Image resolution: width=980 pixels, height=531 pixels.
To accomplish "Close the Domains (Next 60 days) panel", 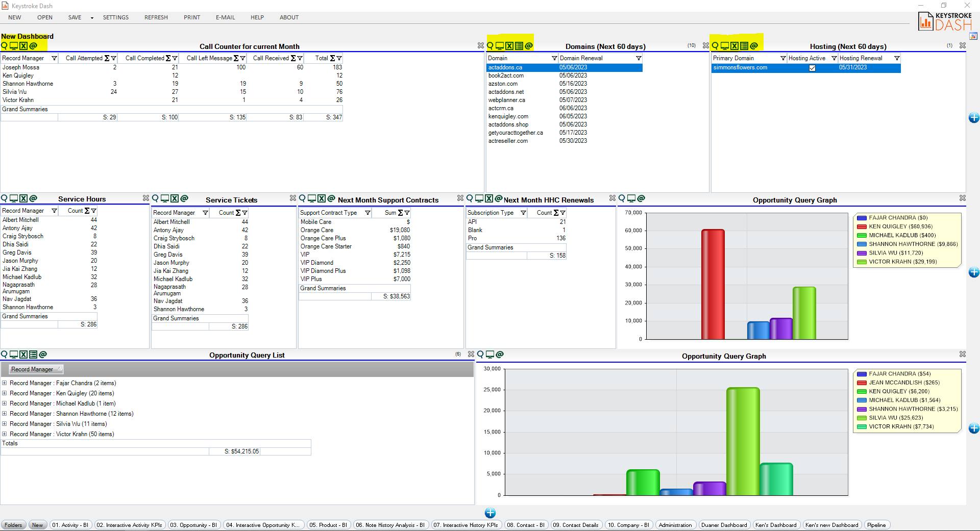I will tap(705, 45).
